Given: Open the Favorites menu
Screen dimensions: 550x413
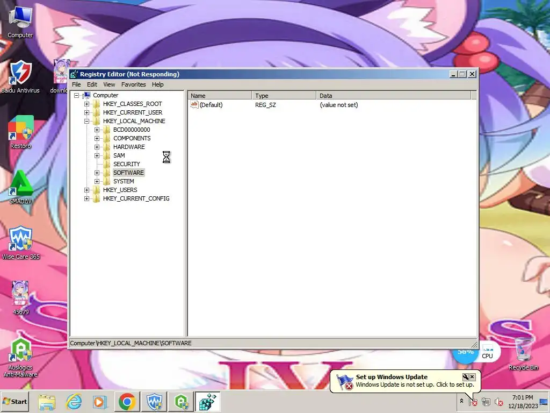Looking at the screenshot, I should click(133, 84).
